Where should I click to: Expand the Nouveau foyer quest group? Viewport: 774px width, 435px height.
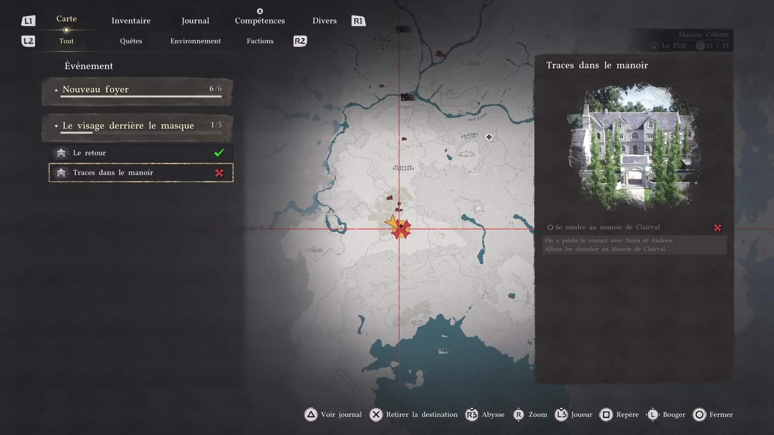[x=56, y=90]
